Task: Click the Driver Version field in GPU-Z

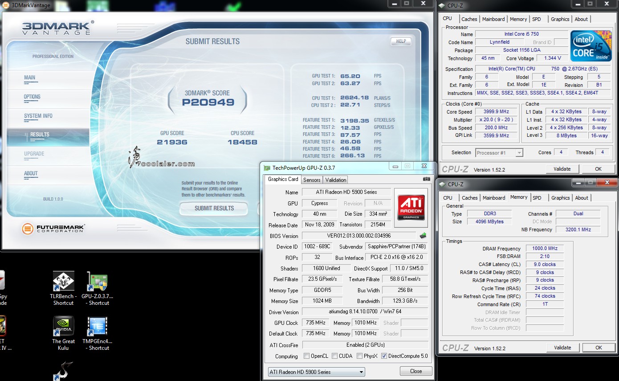Action: tap(365, 312)
